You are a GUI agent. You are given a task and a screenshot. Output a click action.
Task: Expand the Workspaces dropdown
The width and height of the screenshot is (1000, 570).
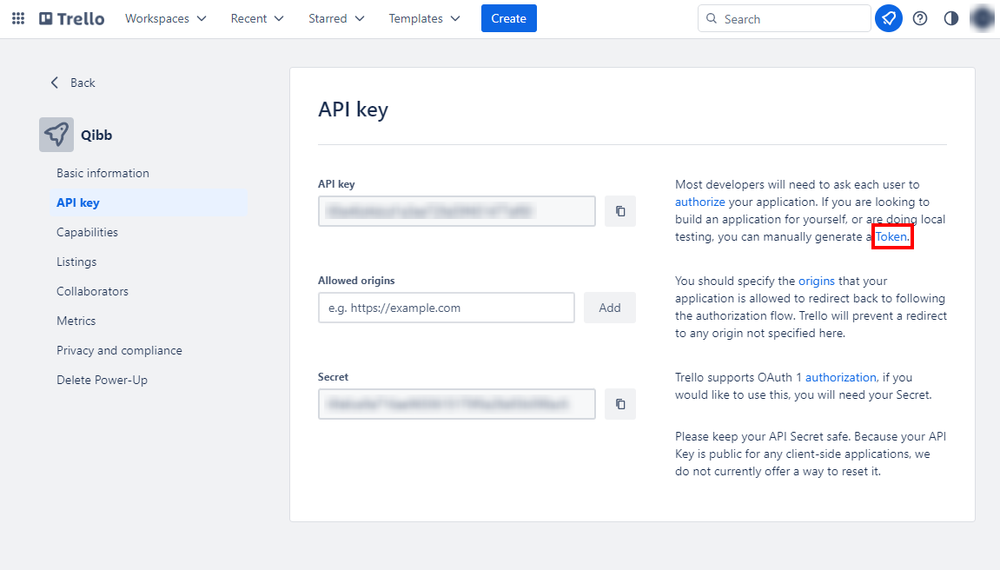(166, 18)
